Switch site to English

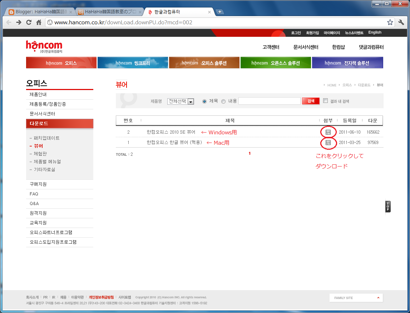[x=375, y=33]
